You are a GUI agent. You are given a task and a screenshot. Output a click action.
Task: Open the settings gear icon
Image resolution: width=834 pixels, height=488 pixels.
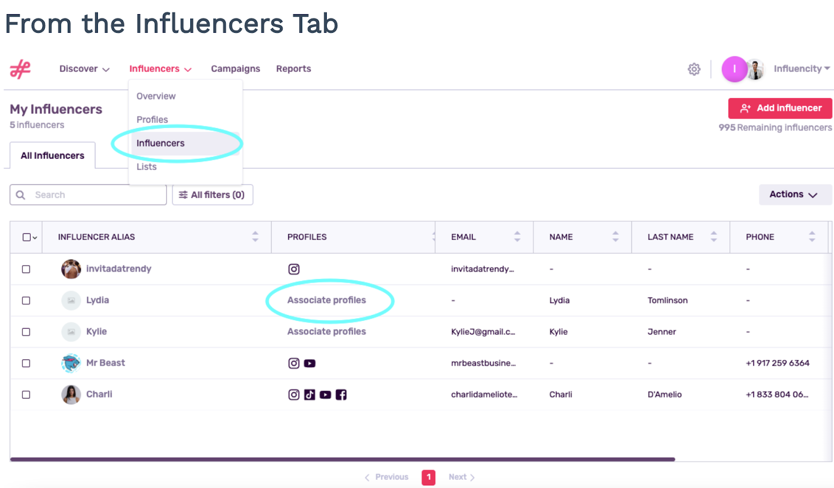(694, 69)
